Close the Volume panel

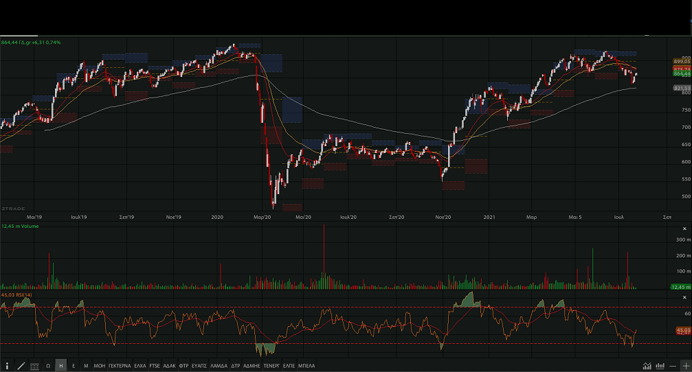click(684, 229)
